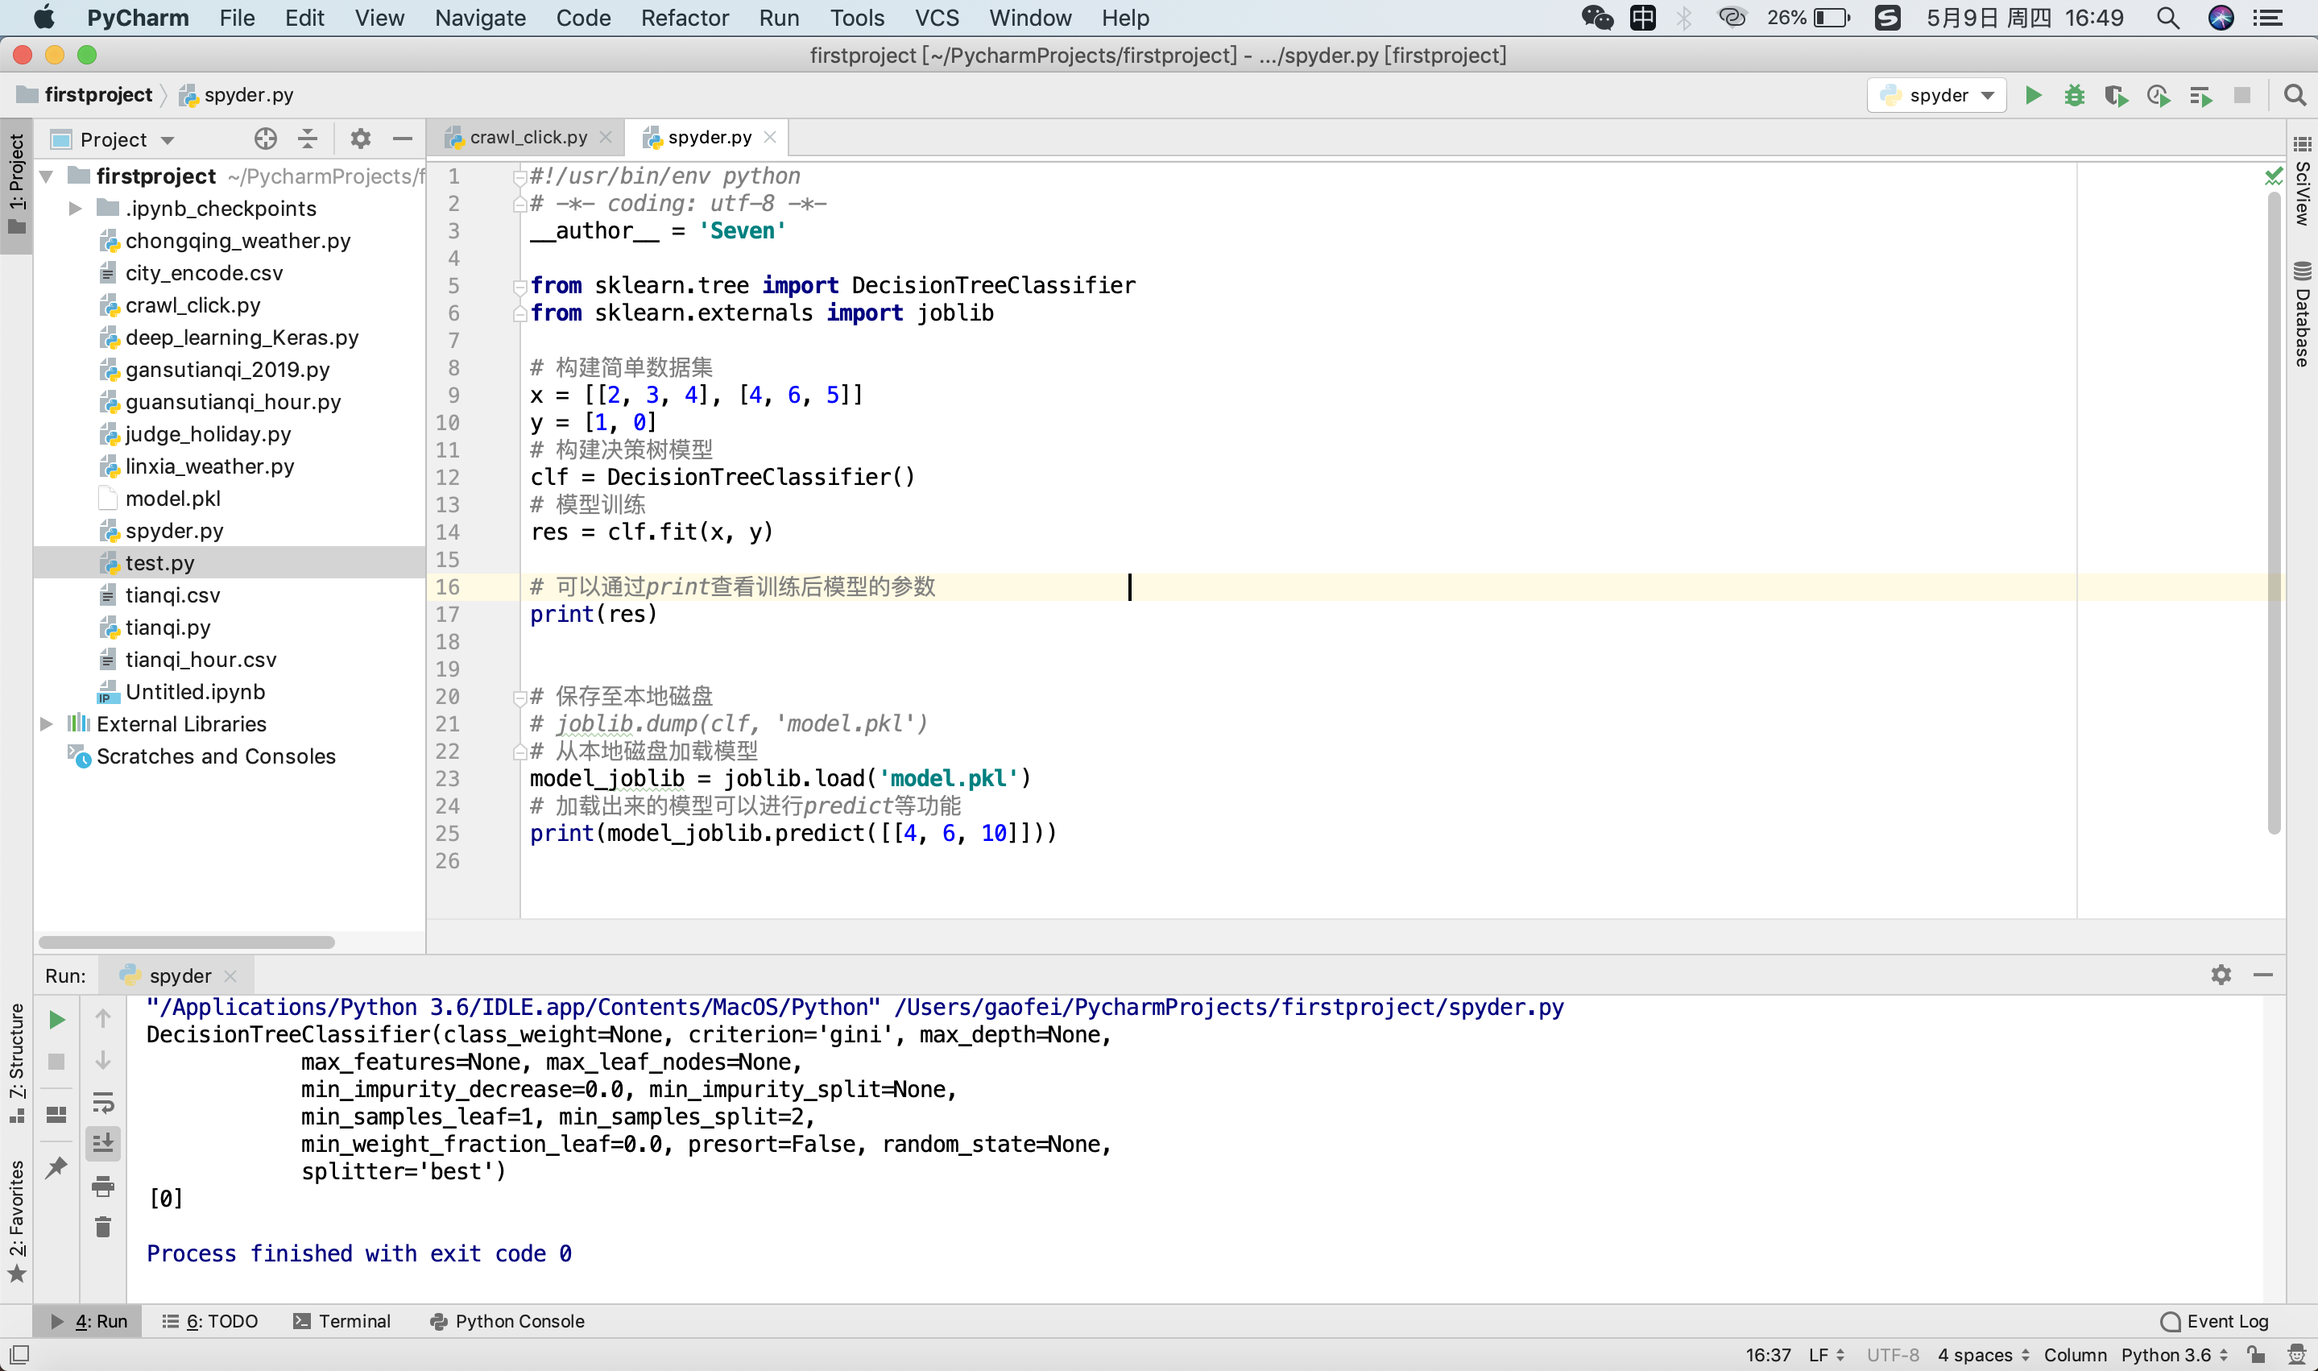Click the trash icon to clear run output
Viewport: 2318px width, 1371px height.
coord(102,1227)
